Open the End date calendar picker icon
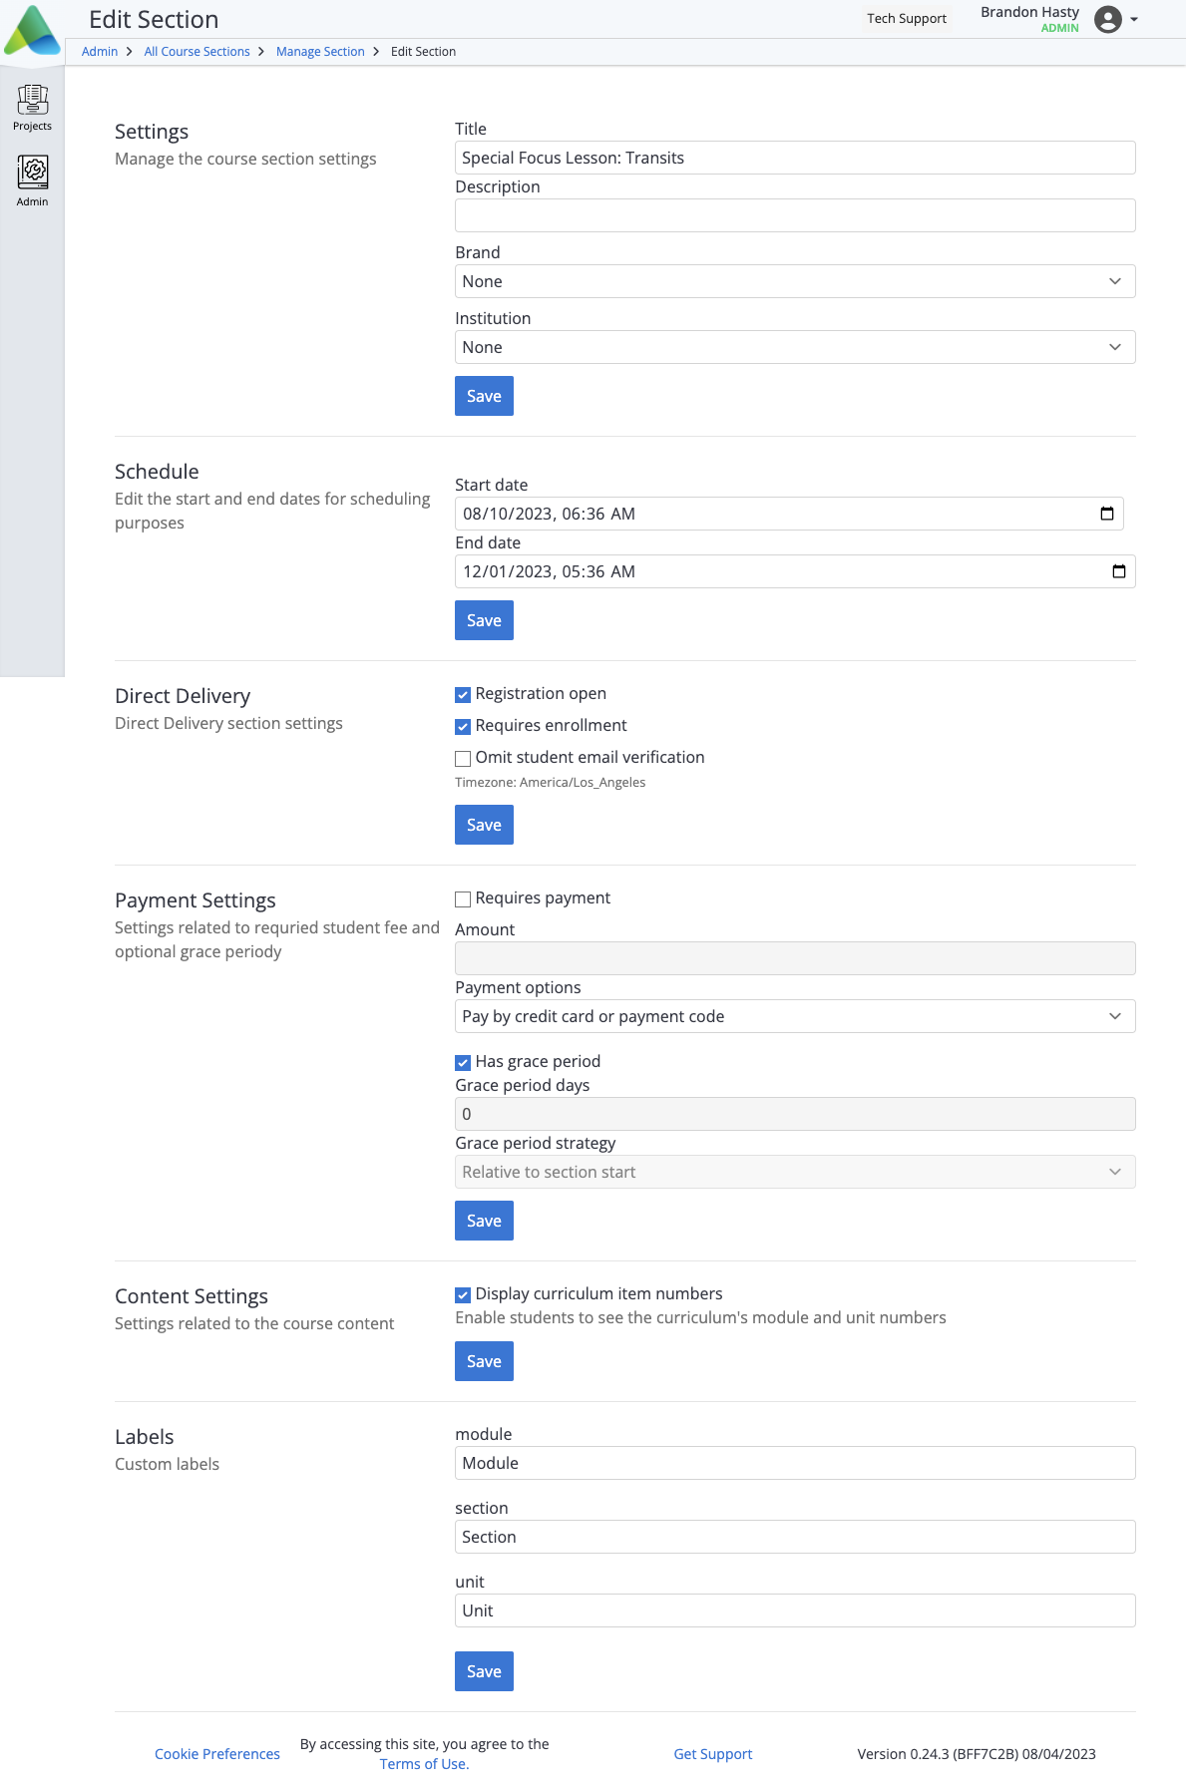This screenshot has width=1186, height=1784. click(x=1118, y=571)
